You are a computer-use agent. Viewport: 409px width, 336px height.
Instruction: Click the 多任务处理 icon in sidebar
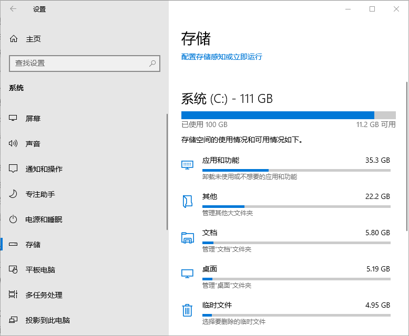13,295
